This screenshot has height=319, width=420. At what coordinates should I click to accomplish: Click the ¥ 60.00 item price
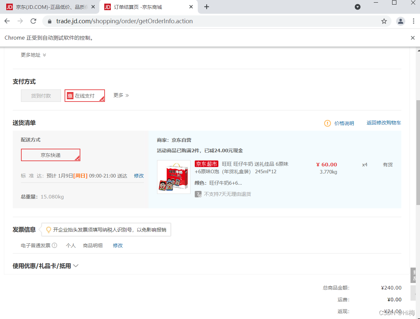[x=327, y=164]
